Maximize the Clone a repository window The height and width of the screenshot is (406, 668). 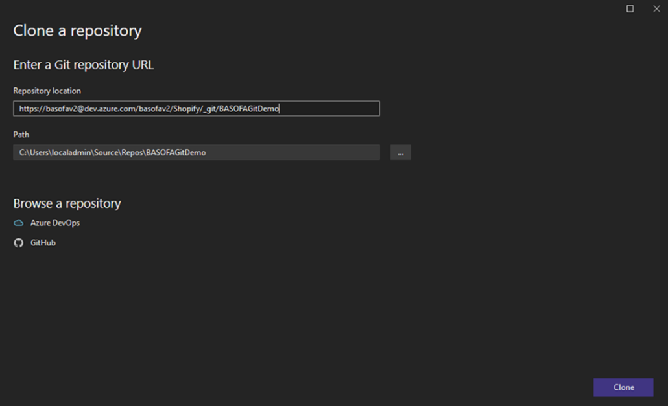pyautogui.click(x=630, y=9)
